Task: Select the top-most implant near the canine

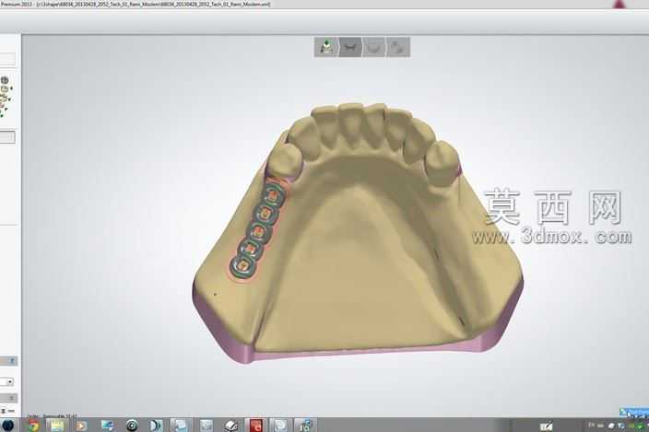Action: click(x=273, y=194)
